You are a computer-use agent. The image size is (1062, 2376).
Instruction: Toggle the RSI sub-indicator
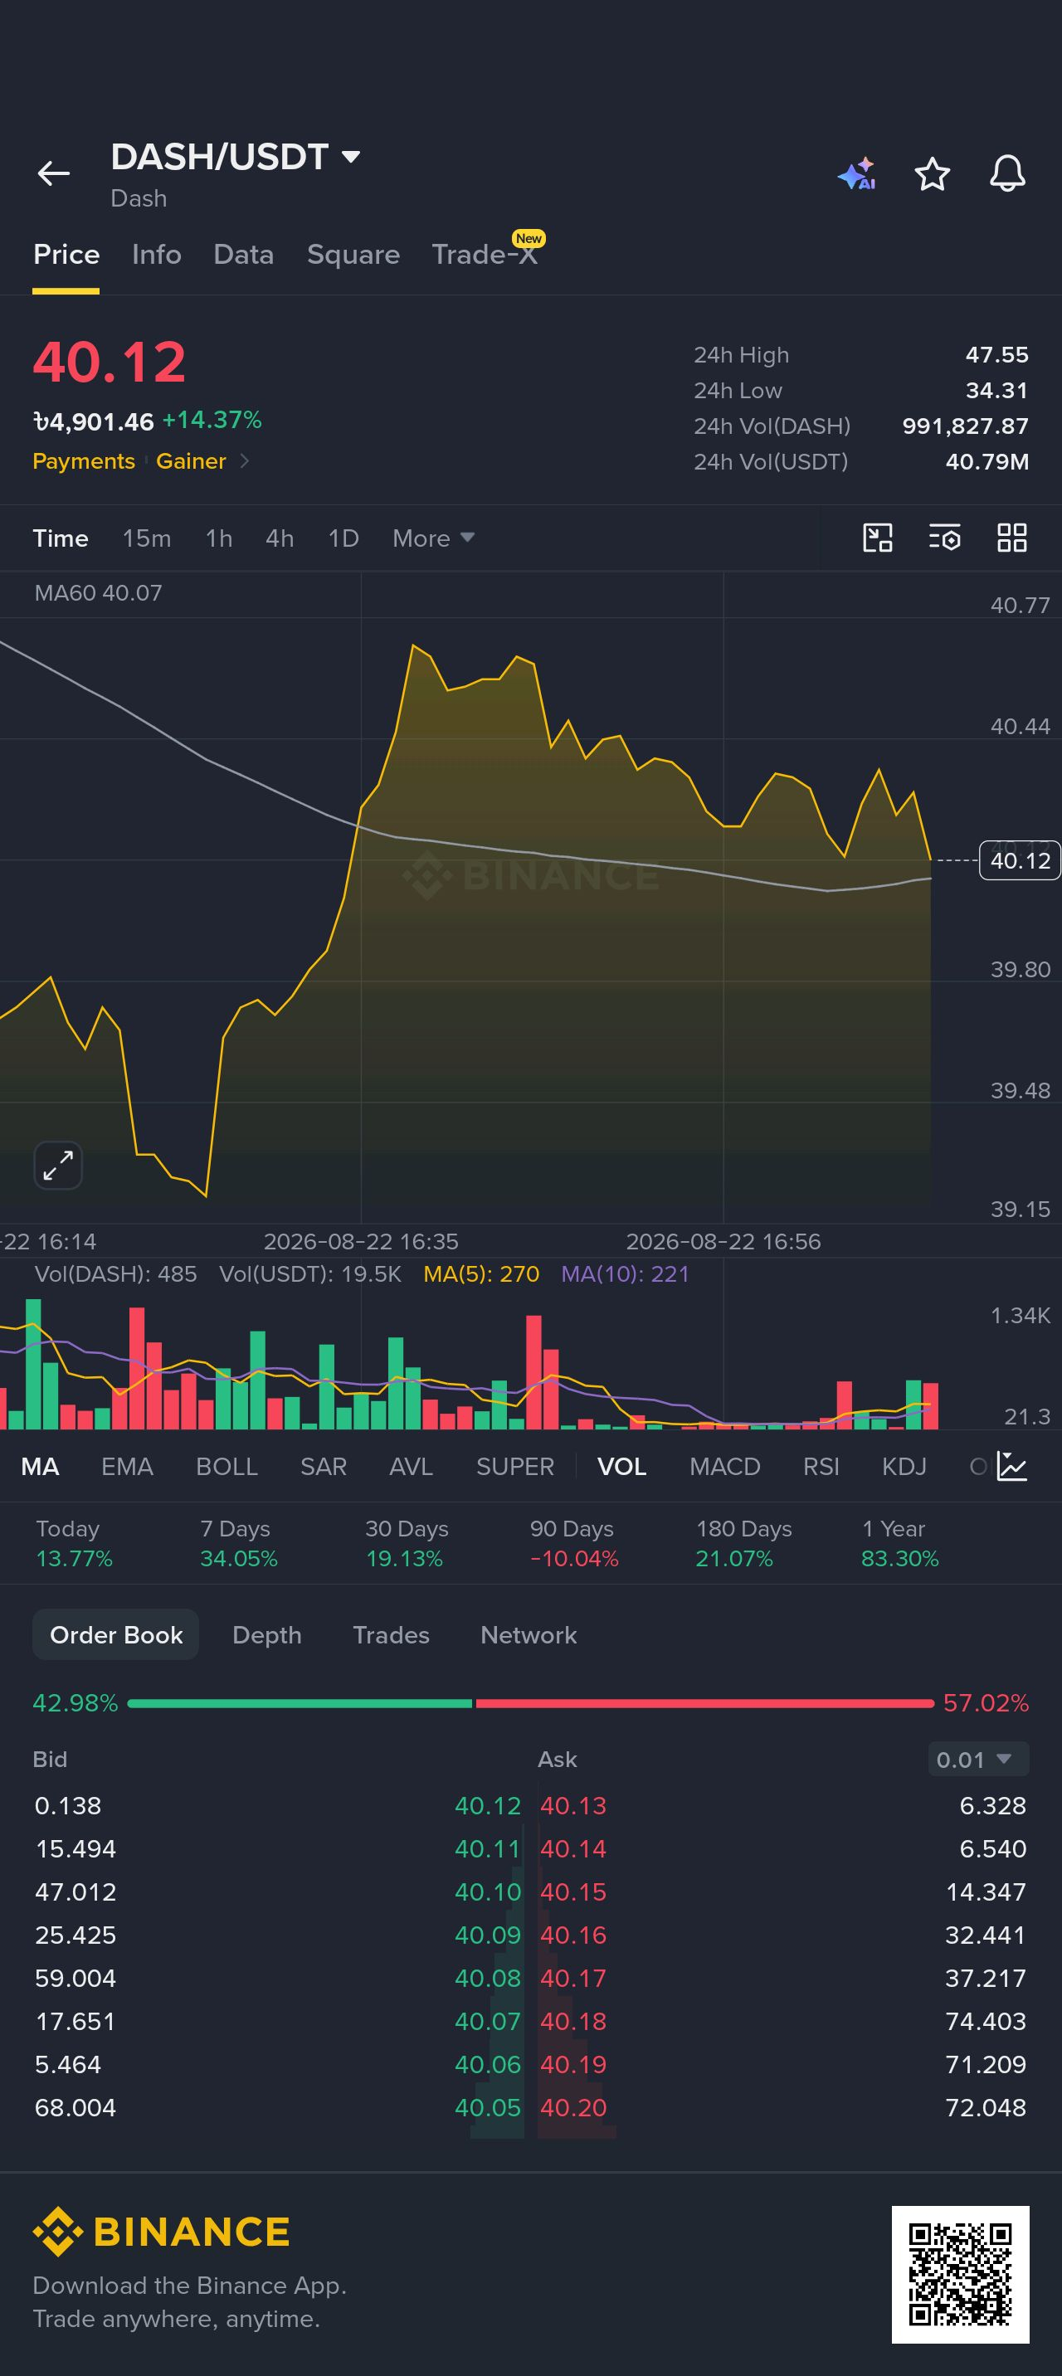pos(821,1467)
